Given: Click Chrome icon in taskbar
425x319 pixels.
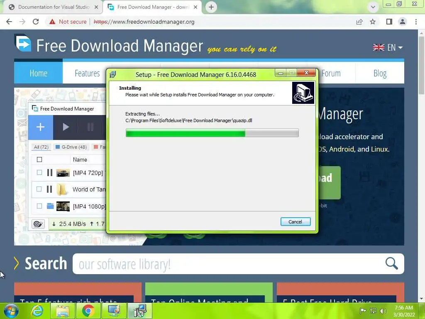Looking at the screenshot, I should point(88,311).
